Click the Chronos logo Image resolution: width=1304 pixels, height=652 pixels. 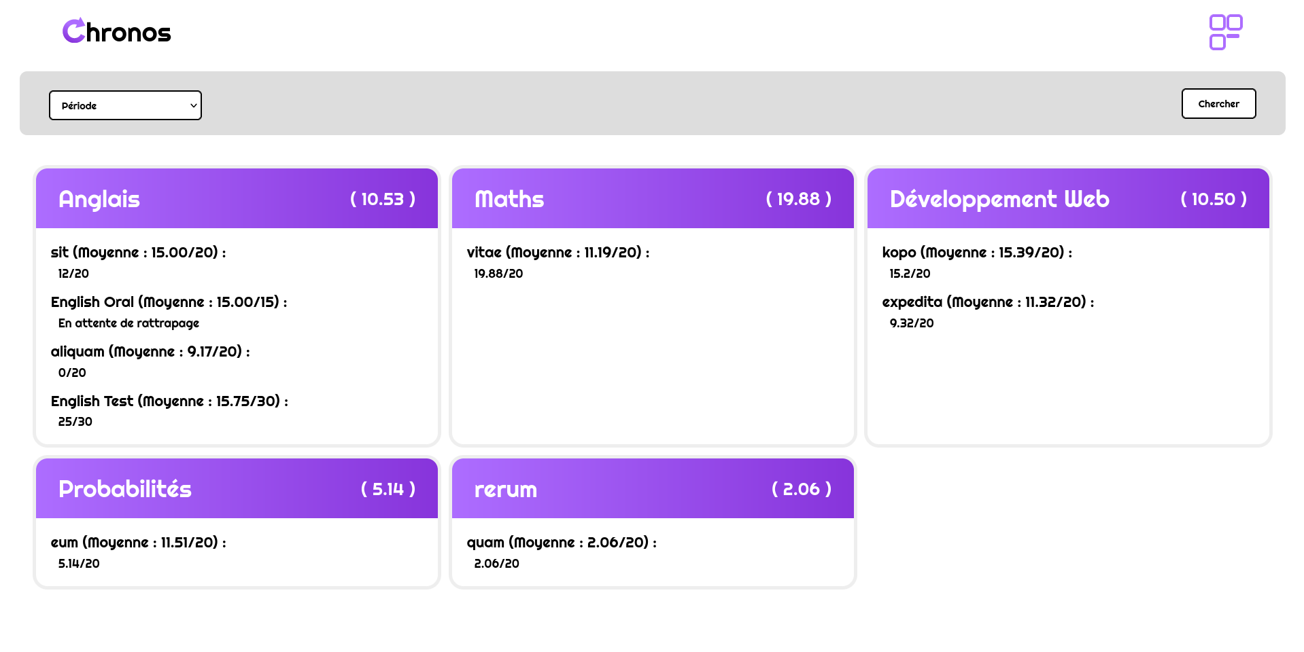click(x=116, y=31)
